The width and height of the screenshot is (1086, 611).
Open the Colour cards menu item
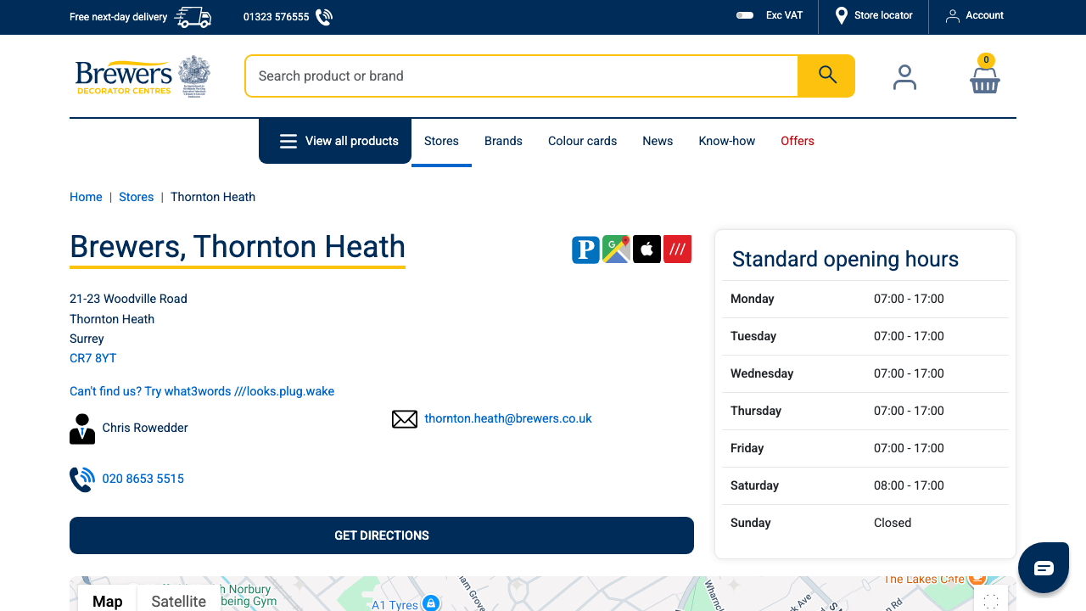pyautogui.click(x=582, y=141)
